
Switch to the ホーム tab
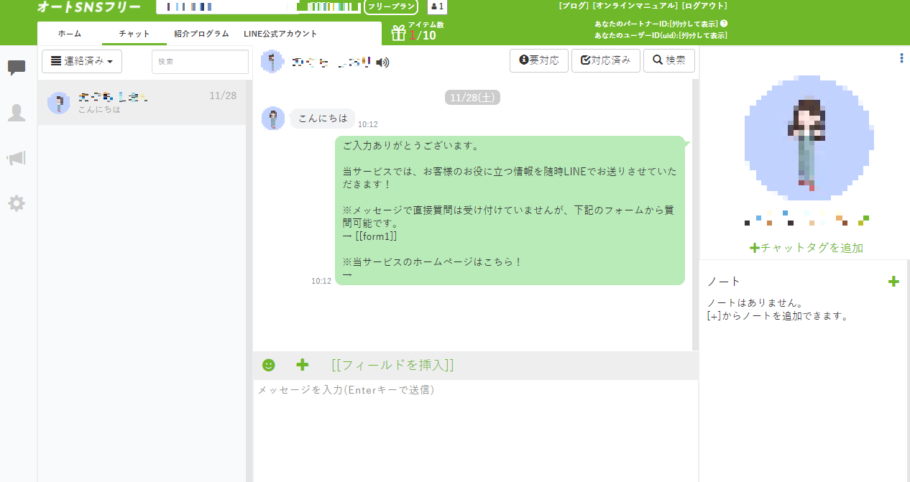70,34
